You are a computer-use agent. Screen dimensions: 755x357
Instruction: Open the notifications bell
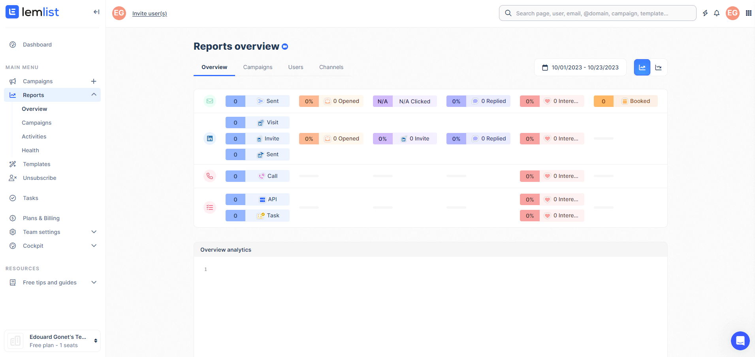click(x=717, y=13)
